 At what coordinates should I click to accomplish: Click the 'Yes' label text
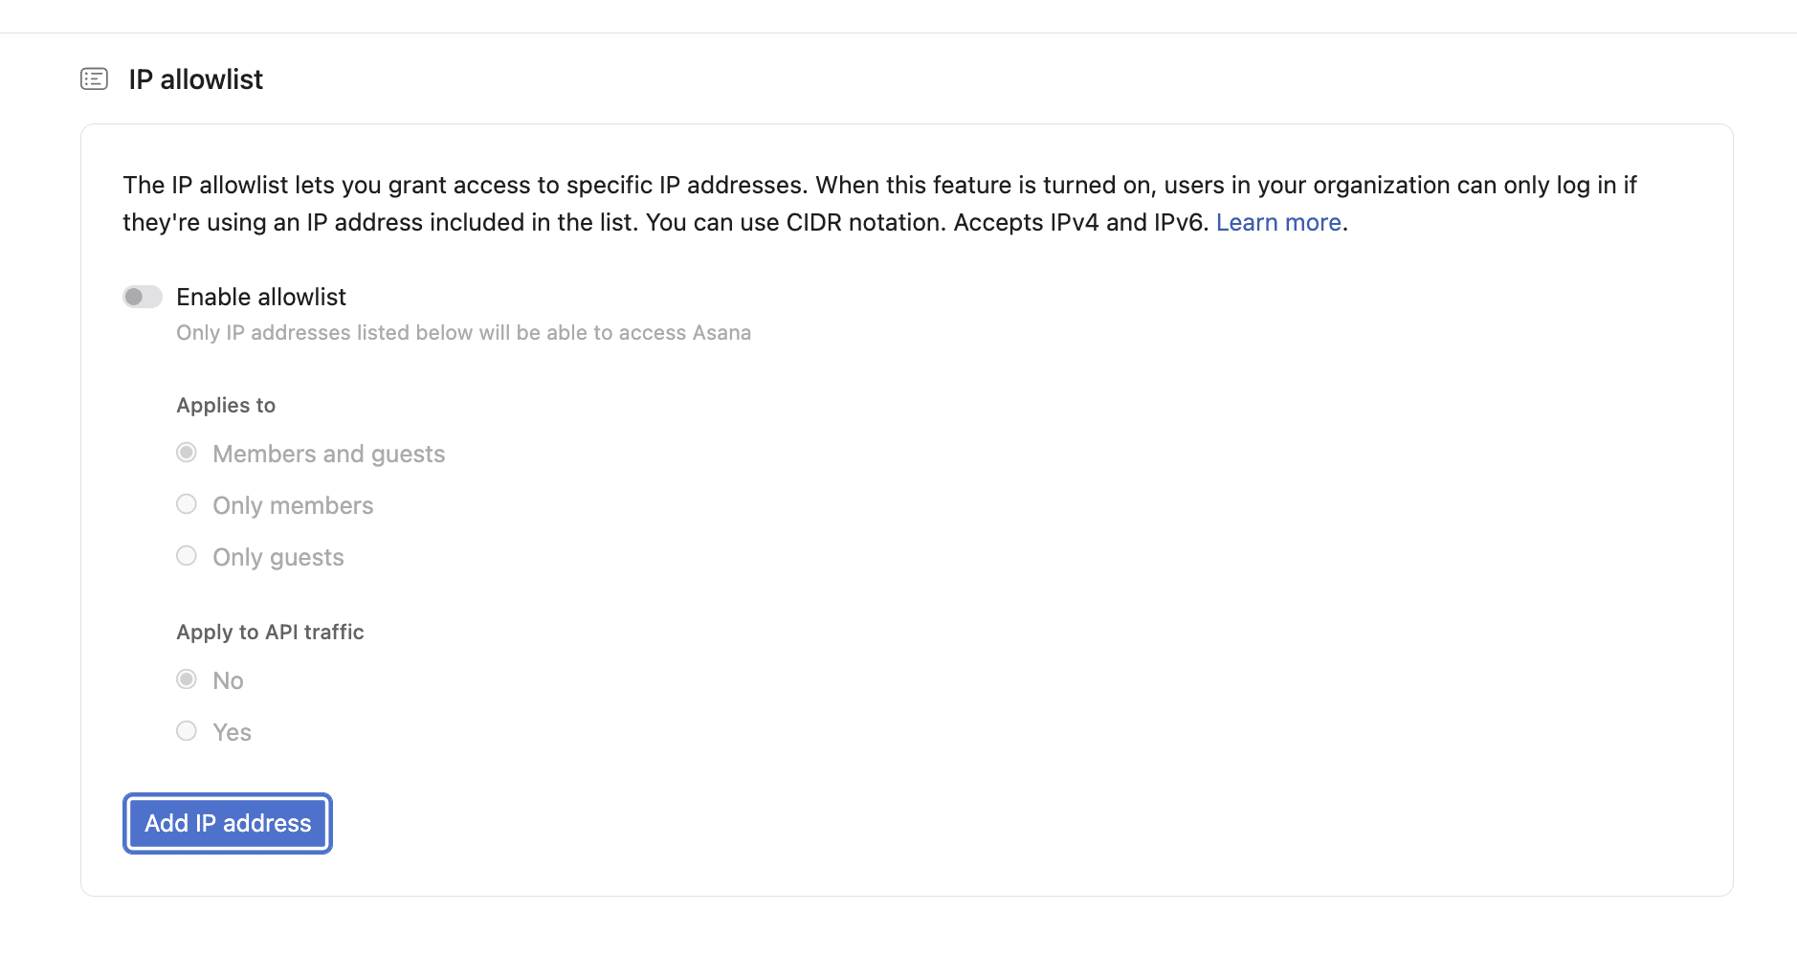coord(232,732)
